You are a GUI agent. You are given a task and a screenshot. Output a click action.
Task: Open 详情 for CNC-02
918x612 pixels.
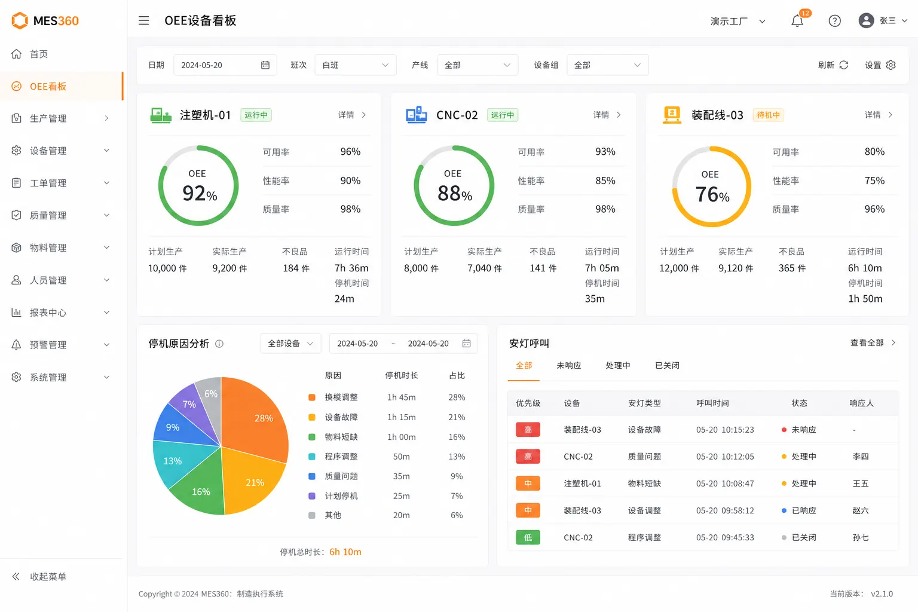pyautogui.click(x=607, y=115)
